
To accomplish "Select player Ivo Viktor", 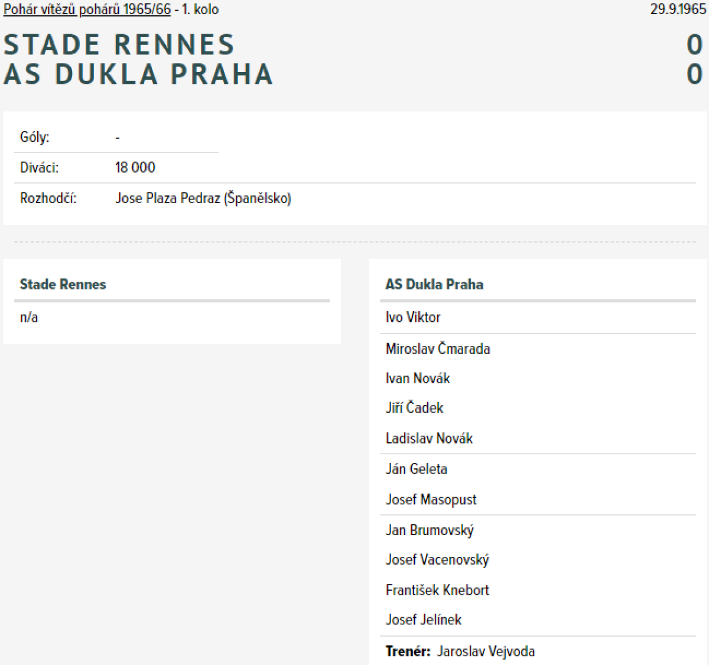I will pos(413,317).
